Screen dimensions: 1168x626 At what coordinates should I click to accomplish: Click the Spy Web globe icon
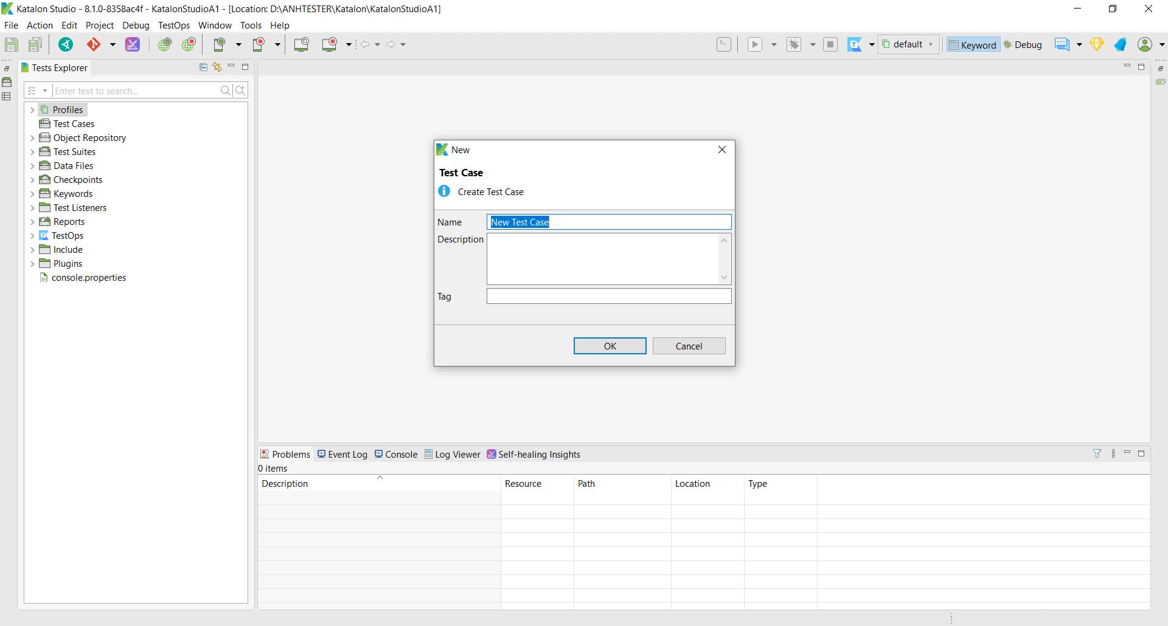point(164,44)
